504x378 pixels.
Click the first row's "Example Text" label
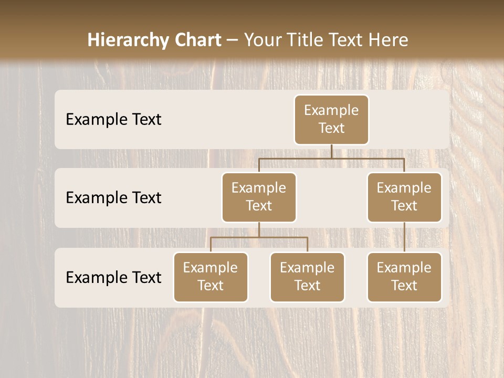tap(113, 120)
